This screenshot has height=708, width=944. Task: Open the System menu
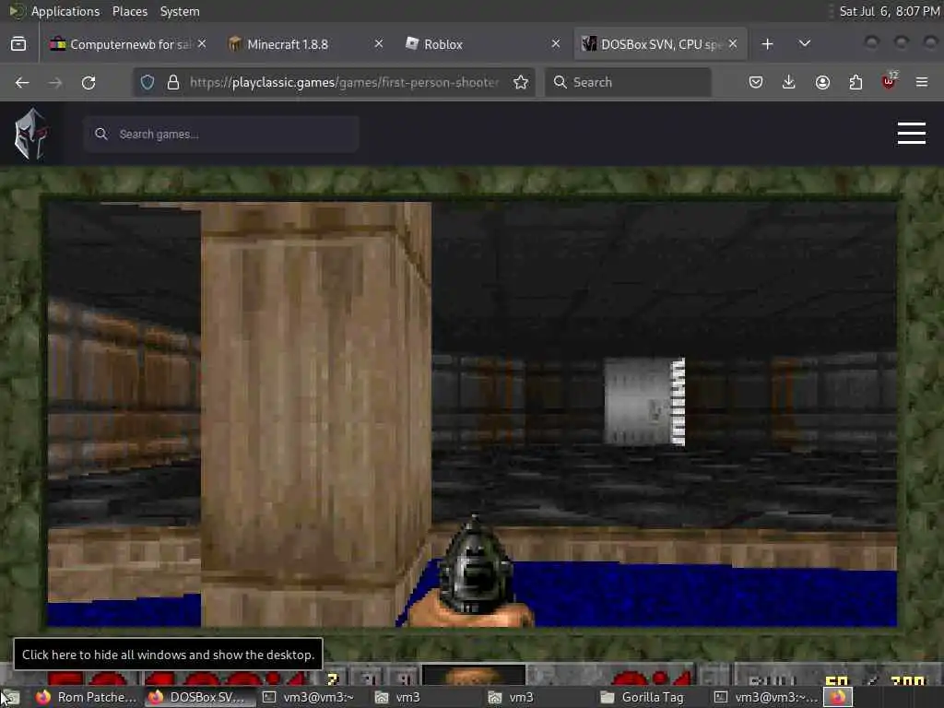pyautogui.click(x=180, y=11)
